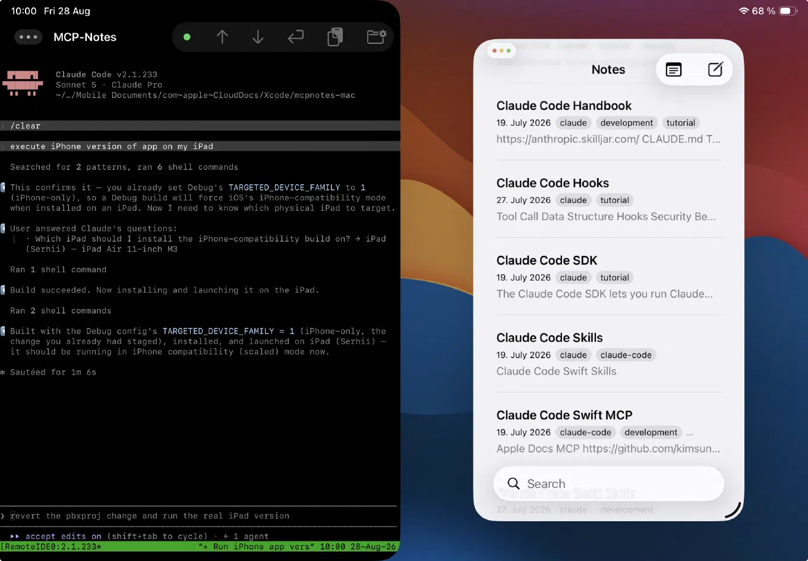
Task: Tap the 'accept edits on' mode indicator
Action: click(x=63, y=536)
